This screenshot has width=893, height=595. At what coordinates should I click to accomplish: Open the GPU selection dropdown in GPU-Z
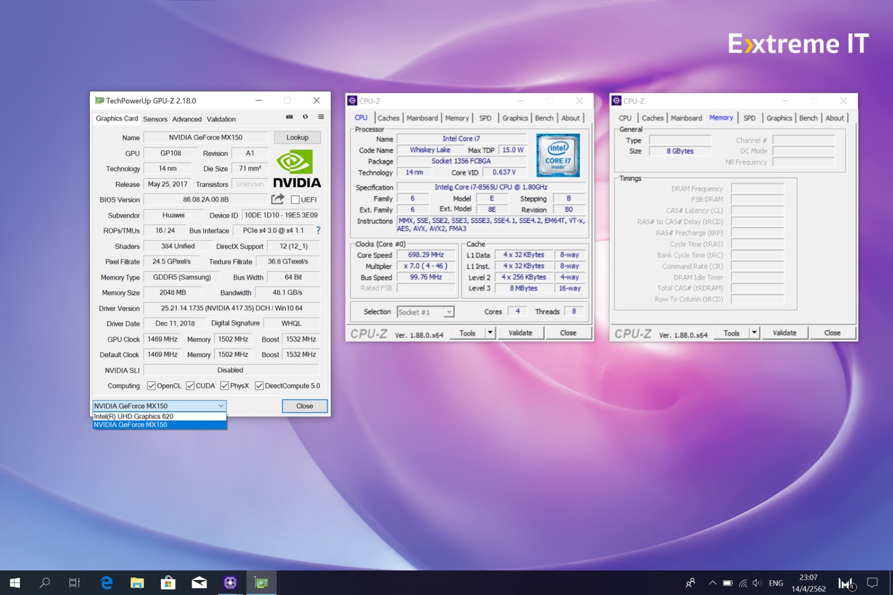tap(160, 406)
